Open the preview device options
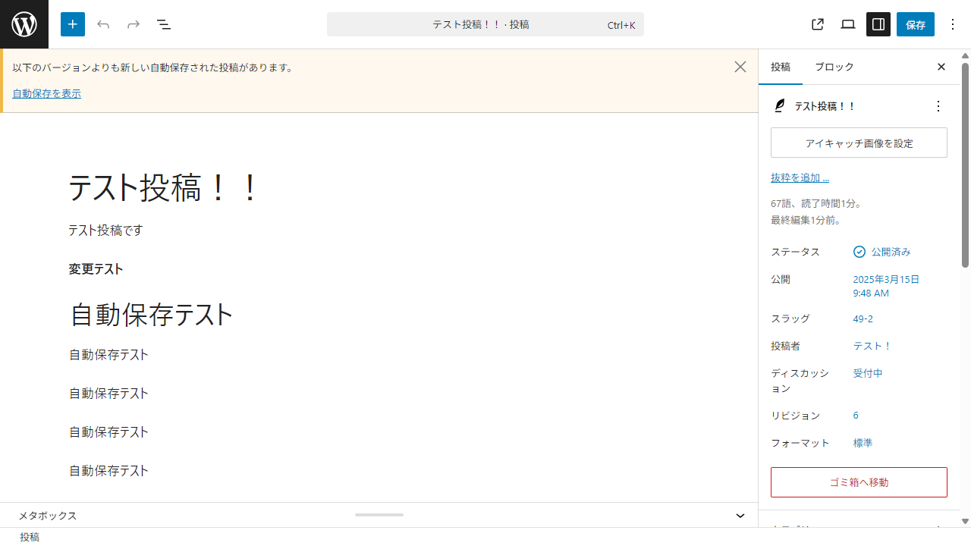 pos(847,24)
